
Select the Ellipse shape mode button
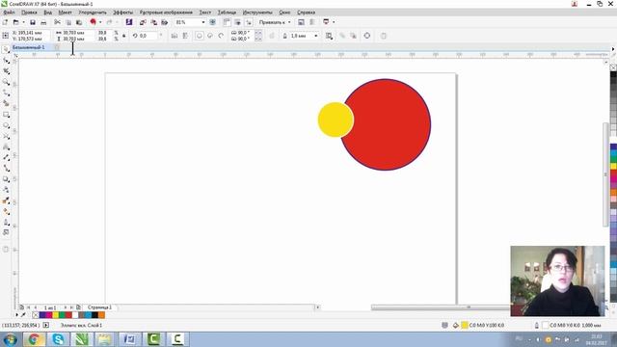coord(200,36)
